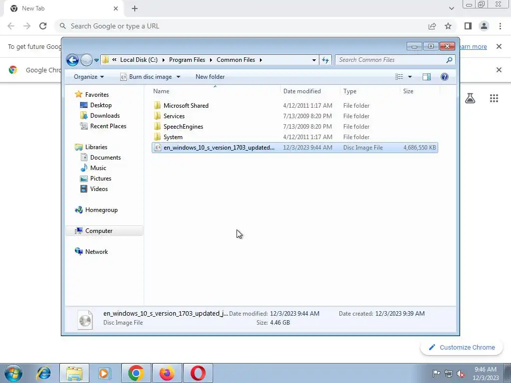Viewport: 511px width, 383px height.
Task: Open Chrome tab search dropdown
Action: pyautogui.click(x=451, y=8)
